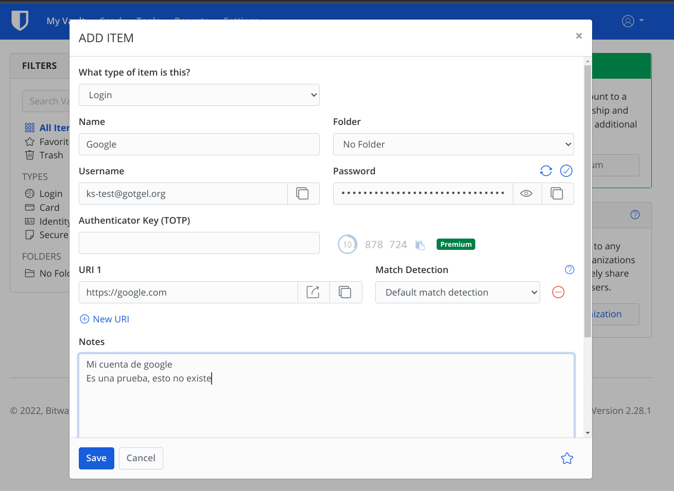Copy the URI to clipboard
Image resolution: width=674 pixels, height=491 pixels.
tap(345, 293)
